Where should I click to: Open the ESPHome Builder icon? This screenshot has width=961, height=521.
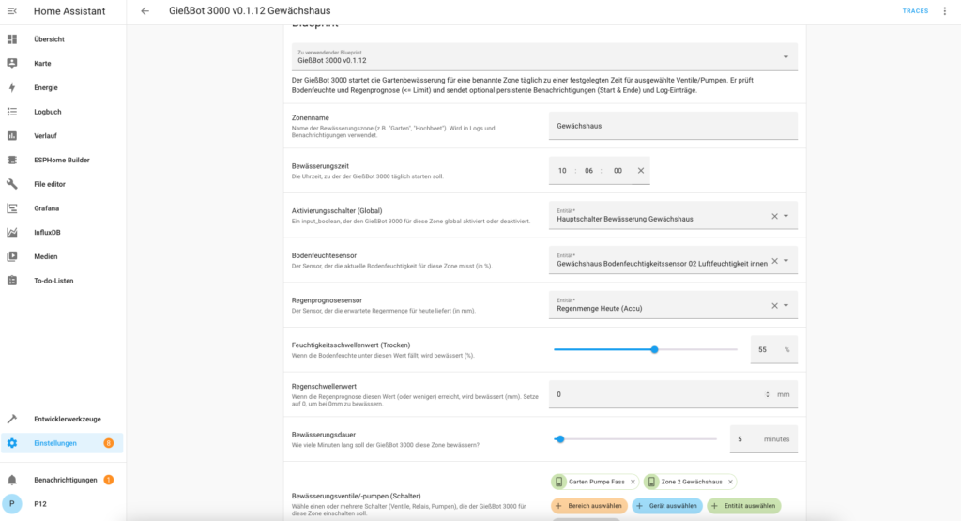[11, 160]
